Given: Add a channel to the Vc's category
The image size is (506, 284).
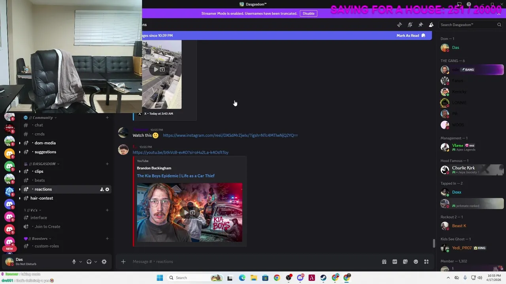Looking at the screenshot, I should (x=107, y=210).
